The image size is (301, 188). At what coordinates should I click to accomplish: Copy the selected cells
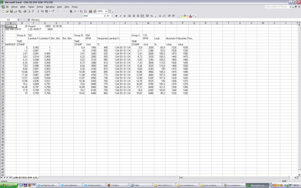[42, 11]
